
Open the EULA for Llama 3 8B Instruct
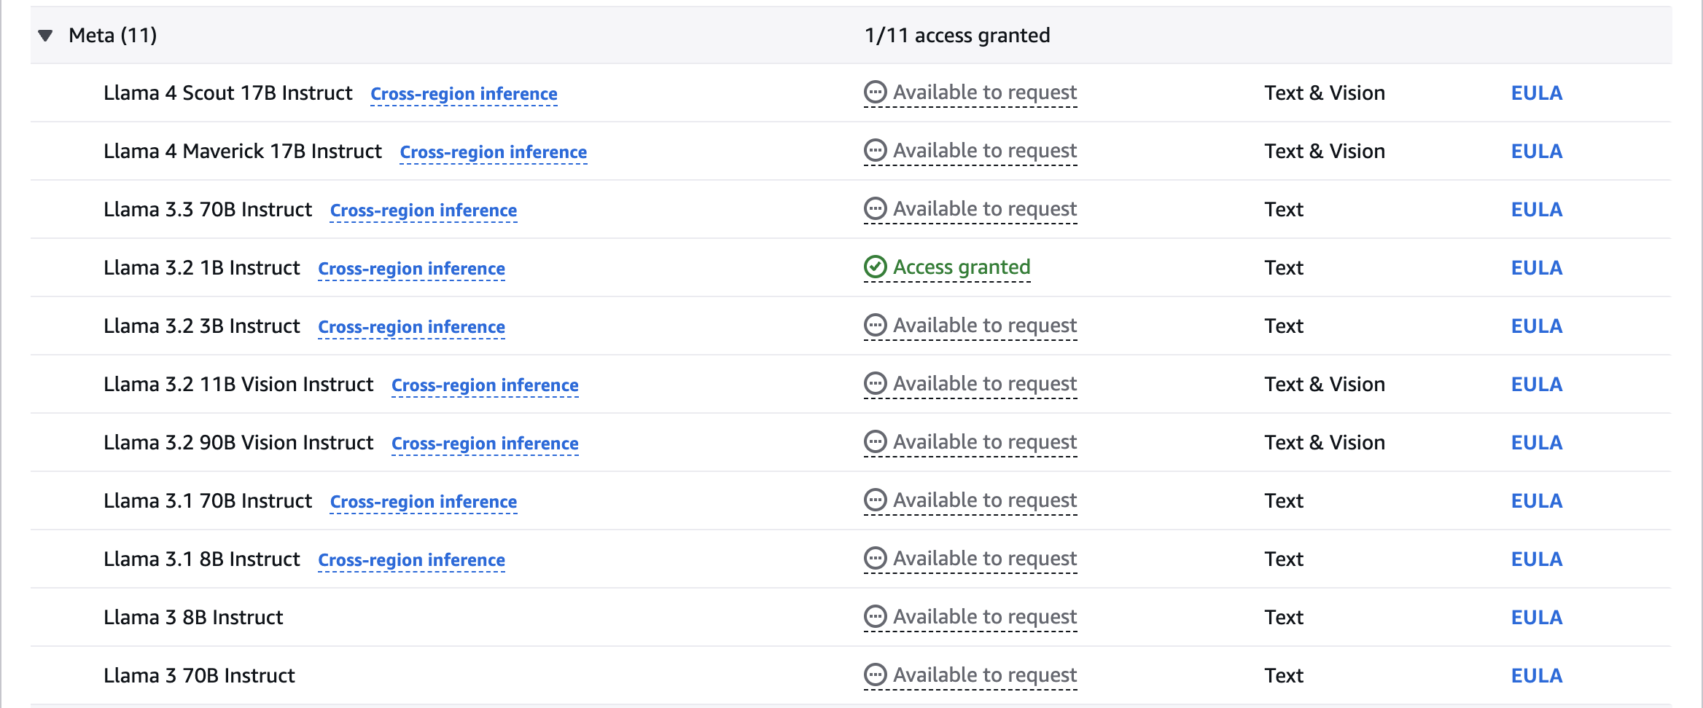(1537, 618)
